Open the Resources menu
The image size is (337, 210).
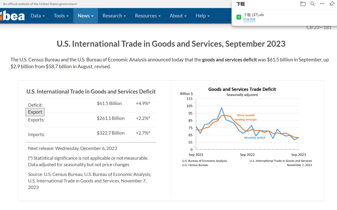148,16
